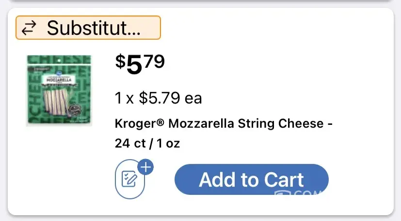Select the 1 x $5.79 ea quantity line

point(158,98)
